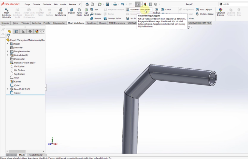The height and width of the screenshot is (159, 248).
Task: Select Ön Düzlem in feature tree
Action: tap(19, 66)
